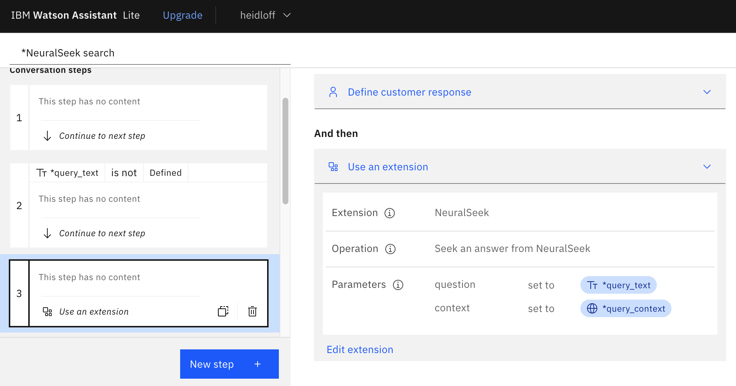Open the 'Defined' condition value dropdown

(x=166, y=173)
